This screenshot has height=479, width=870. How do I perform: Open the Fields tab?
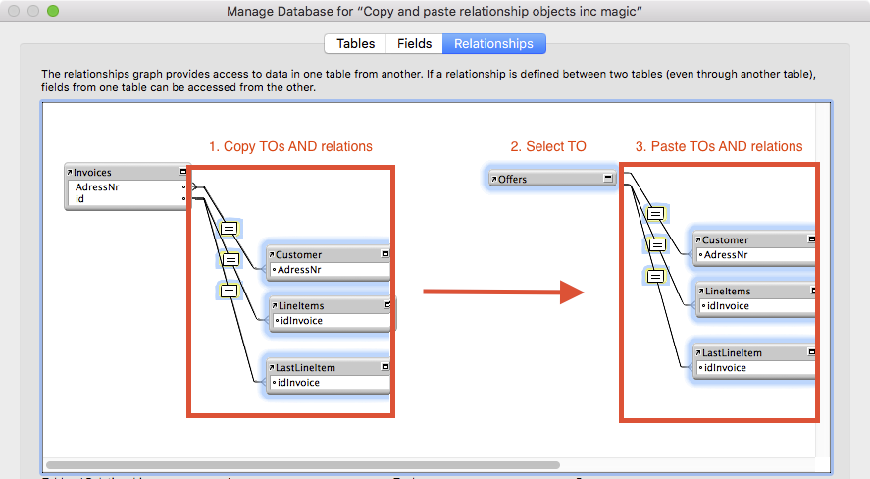(x=414, y=44)
